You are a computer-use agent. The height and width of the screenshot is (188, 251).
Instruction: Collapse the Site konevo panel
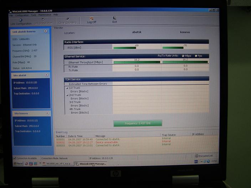(x=47, y=113)
